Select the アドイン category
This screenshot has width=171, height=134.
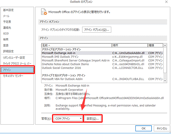pyautogui.click(x=17, y=70)
